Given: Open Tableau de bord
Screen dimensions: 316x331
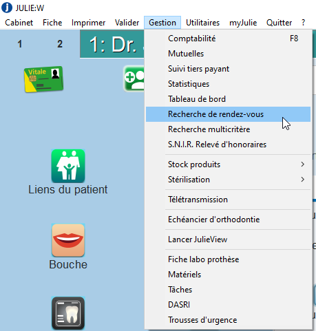Looking at the screenshot, I should 228,99.
